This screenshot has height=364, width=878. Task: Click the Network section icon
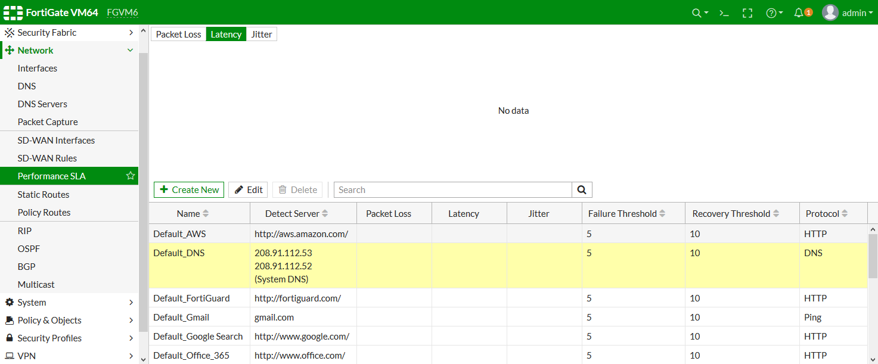[10, 51]
